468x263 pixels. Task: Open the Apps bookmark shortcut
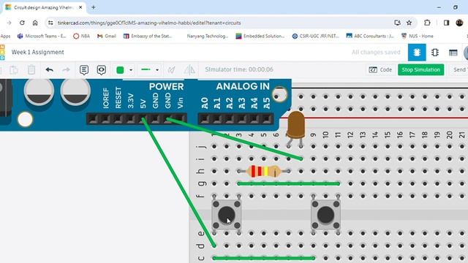tap(5, 36)
